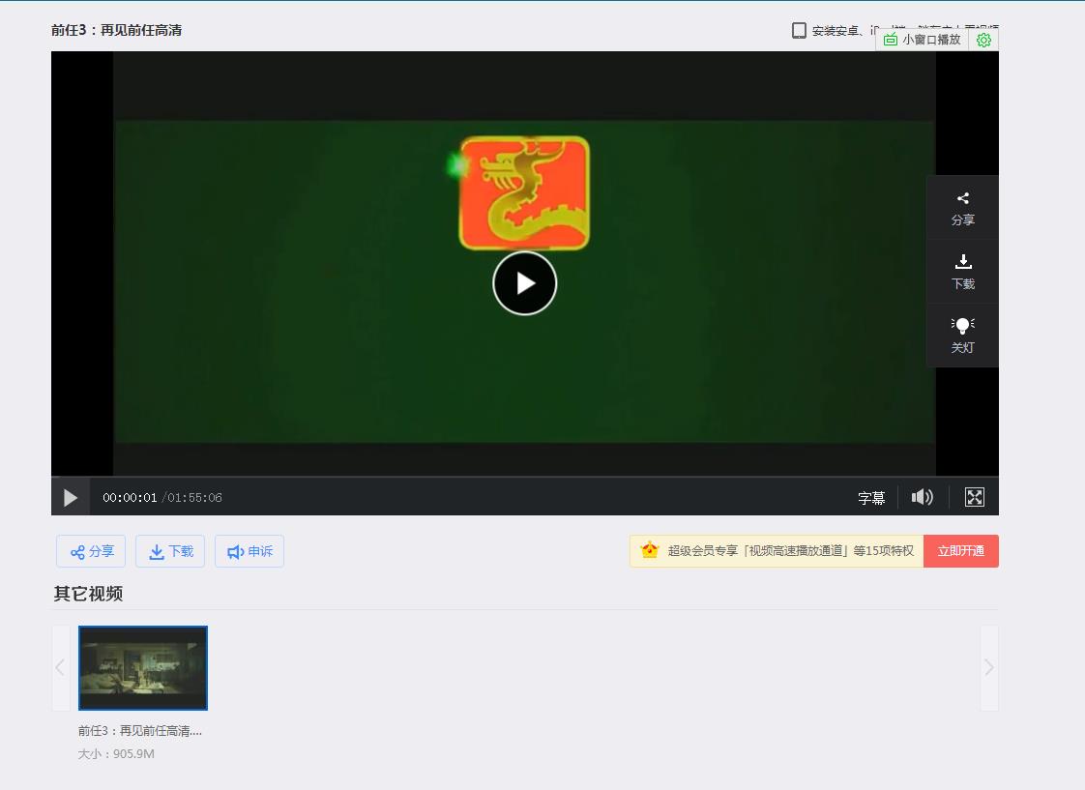
Task: Click the 大小：905.9M file size text
Action: tap(115, 754)
